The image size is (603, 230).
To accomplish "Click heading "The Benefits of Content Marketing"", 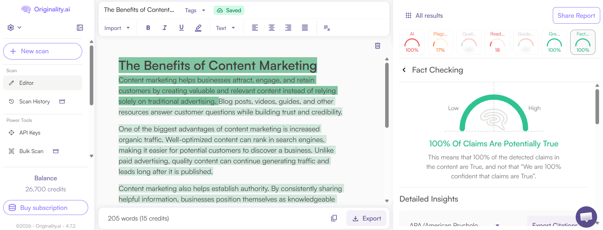I will pyautogui.click(x=217, y=65).
